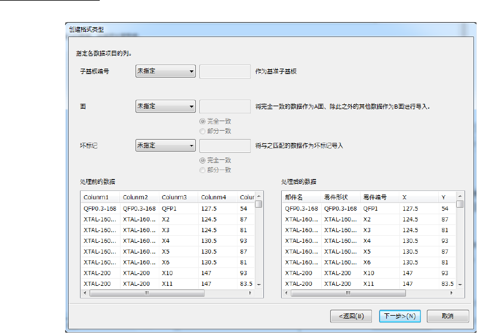This screenshot has width=477, height=333.
Task: Click horizontal scrollbar thumb in 处理后的数据 table
Action: 348,293
